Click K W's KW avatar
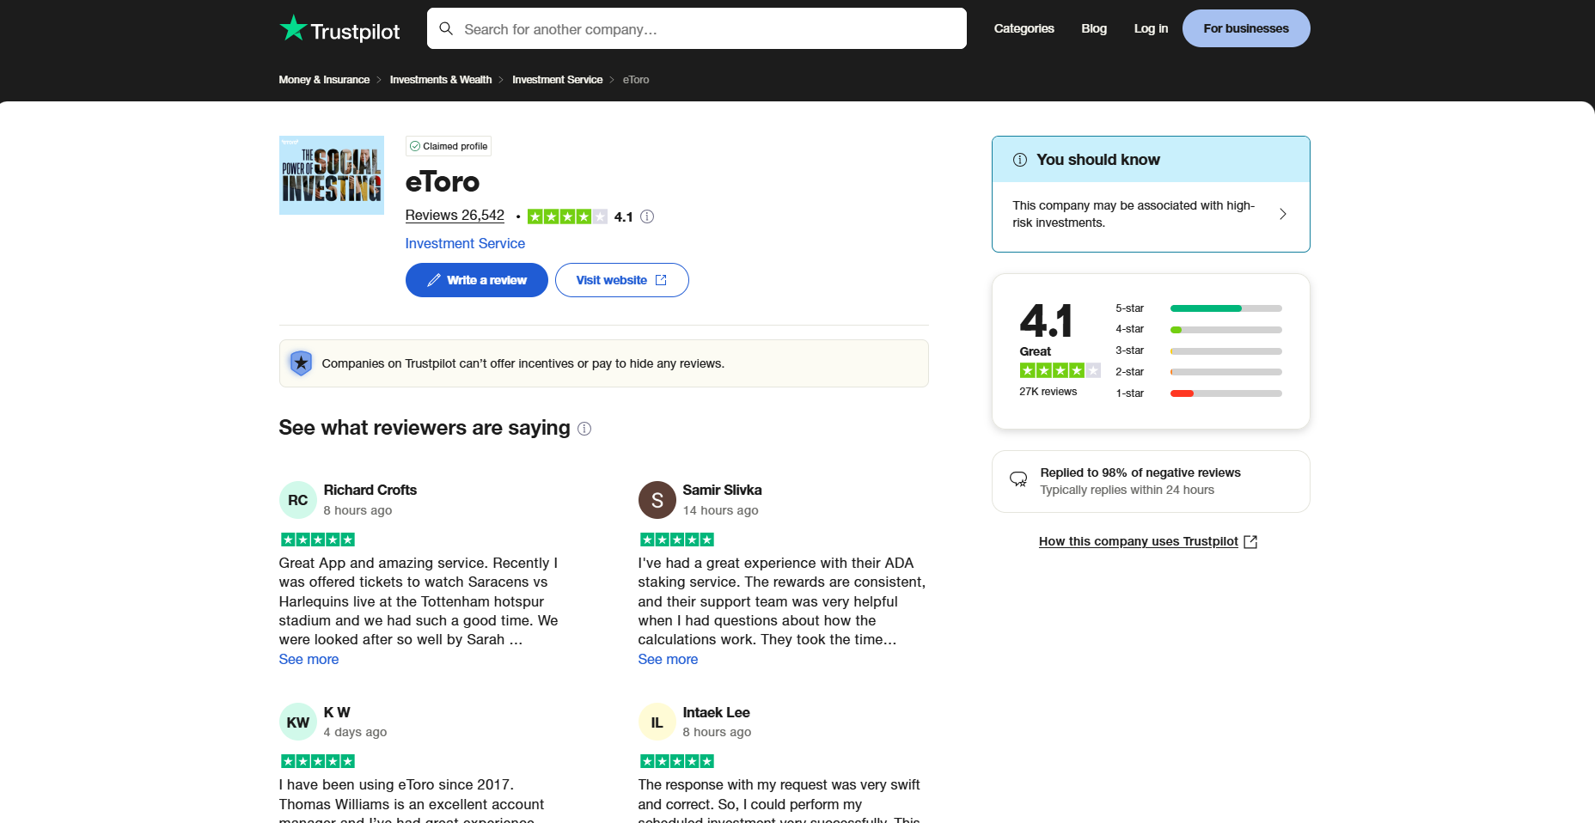Viewport: 1595px width, 823px height. pyautogui.click(x=298, y=722)
